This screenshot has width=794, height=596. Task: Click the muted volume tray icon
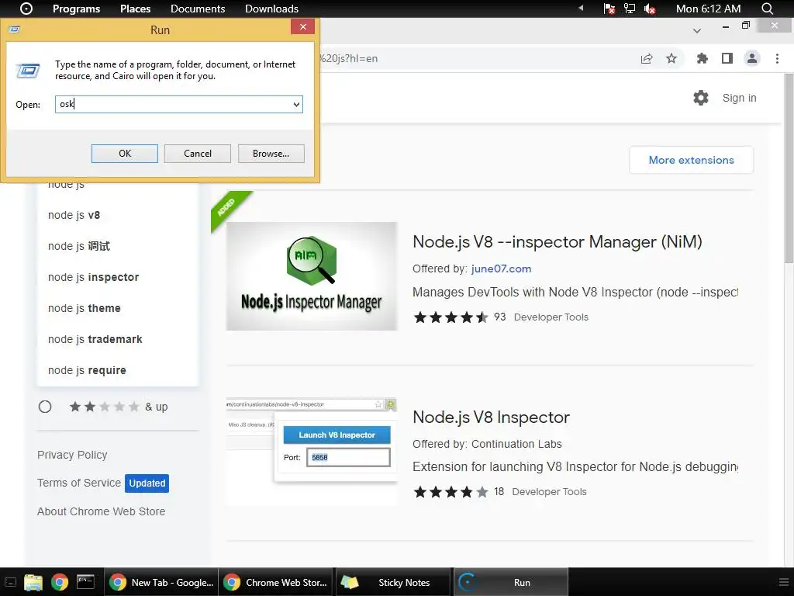650,9
